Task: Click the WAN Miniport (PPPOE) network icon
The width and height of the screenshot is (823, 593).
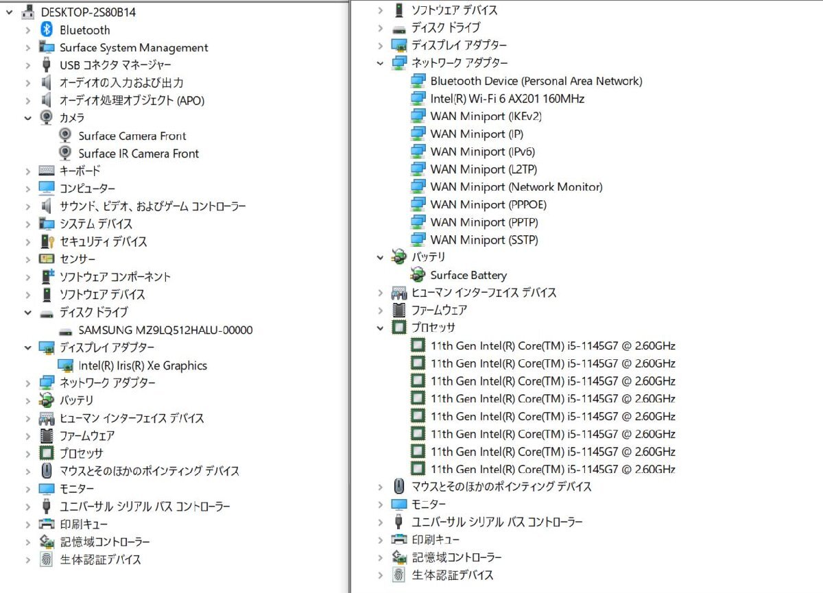Action: [x=418, y=204]
